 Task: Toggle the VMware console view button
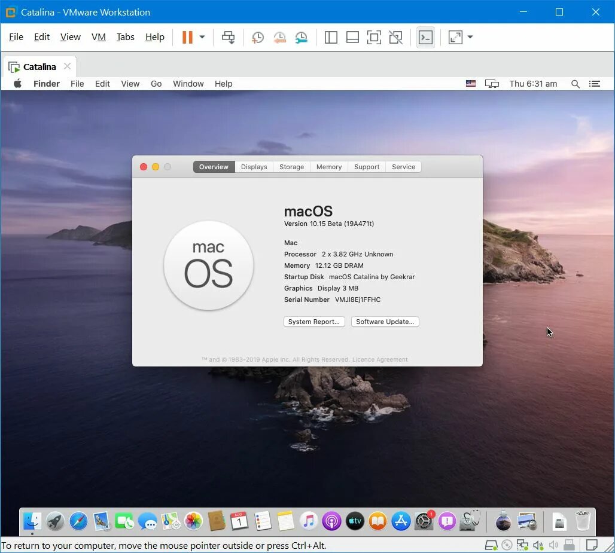pos(425,38)
